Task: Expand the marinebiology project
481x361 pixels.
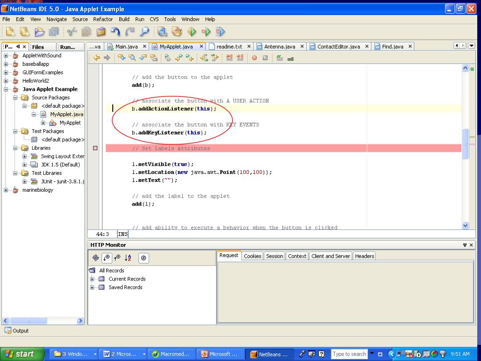Action: [6, 190]
